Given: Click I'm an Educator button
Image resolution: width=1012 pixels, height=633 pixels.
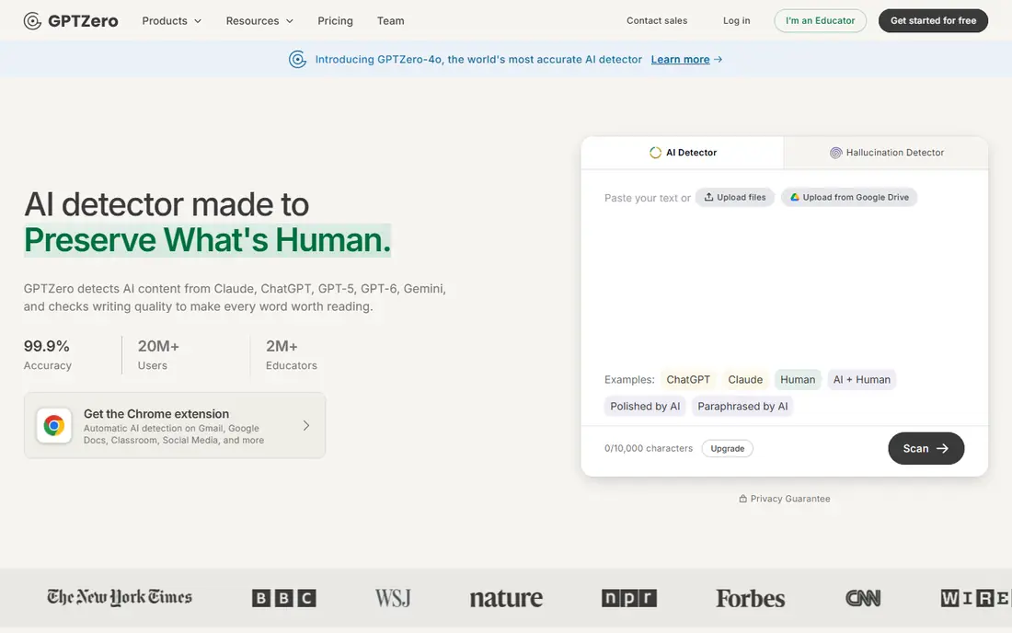Looking at the screenshot, I should pyautogui.click(x=821, y=20).
